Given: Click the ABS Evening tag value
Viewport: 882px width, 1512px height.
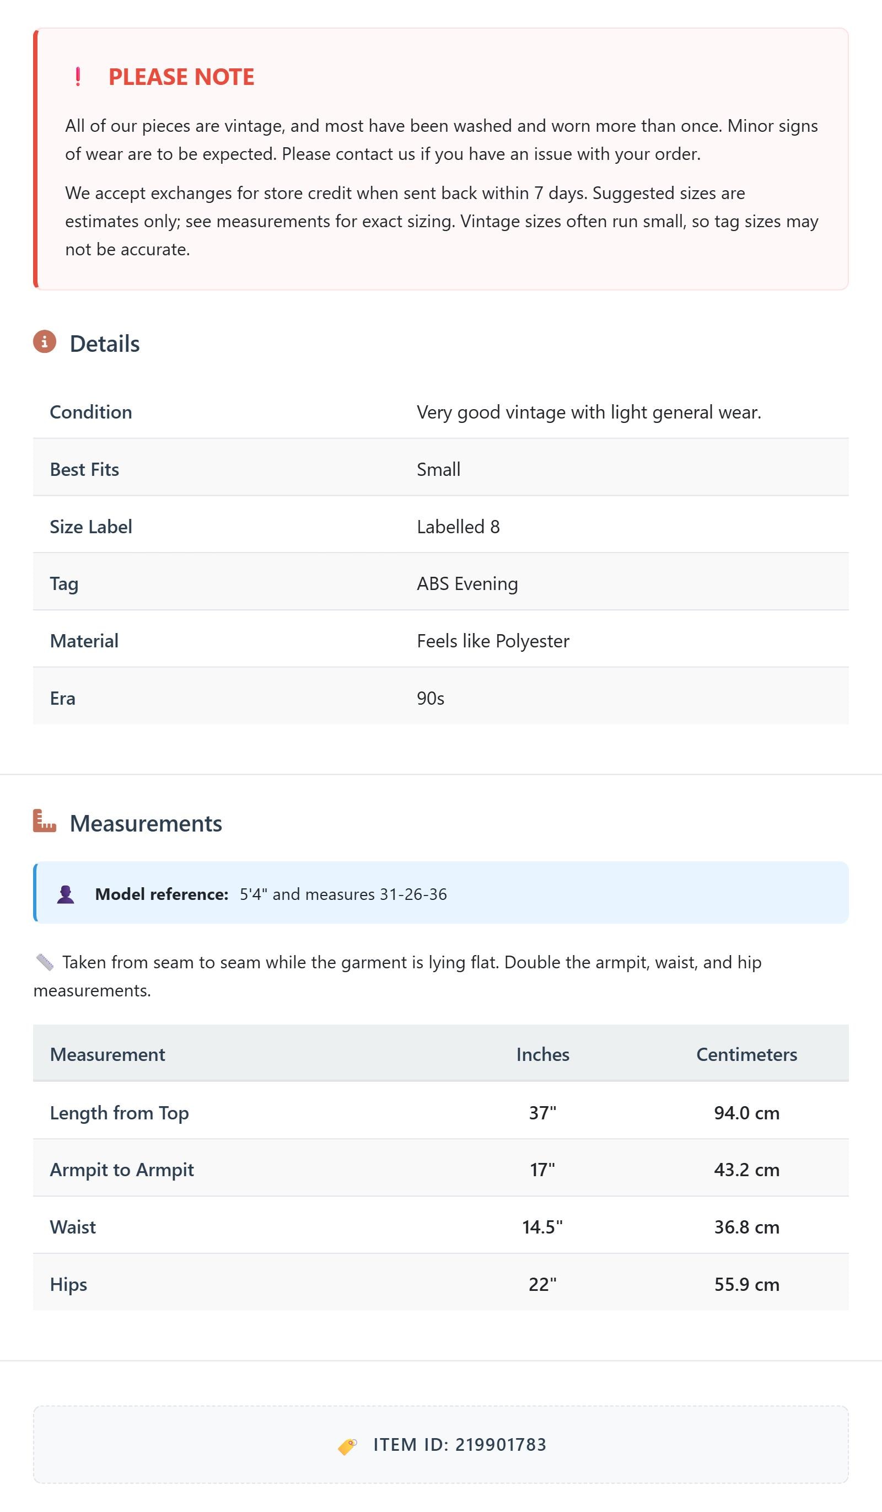Looking at the screenshot, I should pyautogui.click(x=467, y=584).
